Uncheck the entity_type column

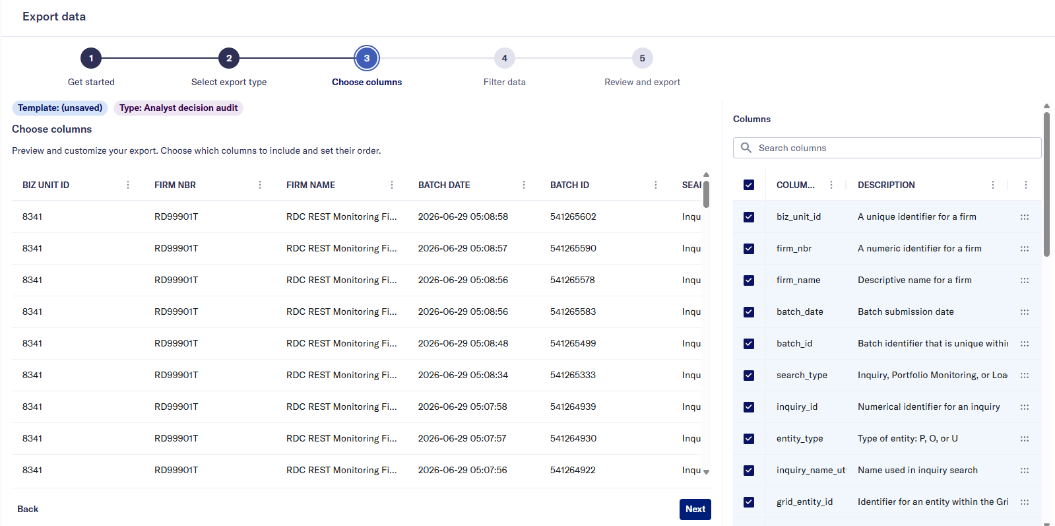pyautogui.click(x=749, y=438)
